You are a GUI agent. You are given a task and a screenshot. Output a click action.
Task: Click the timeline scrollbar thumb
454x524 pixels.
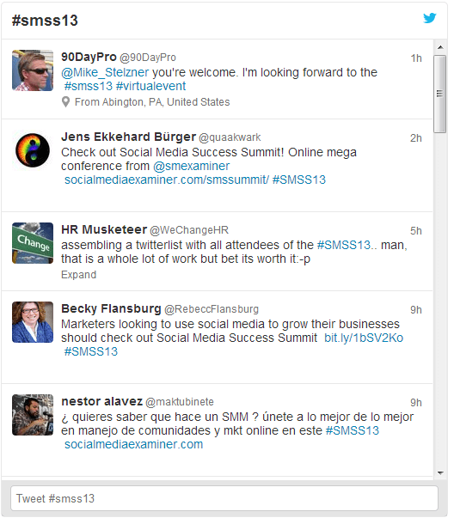[440, 94]
